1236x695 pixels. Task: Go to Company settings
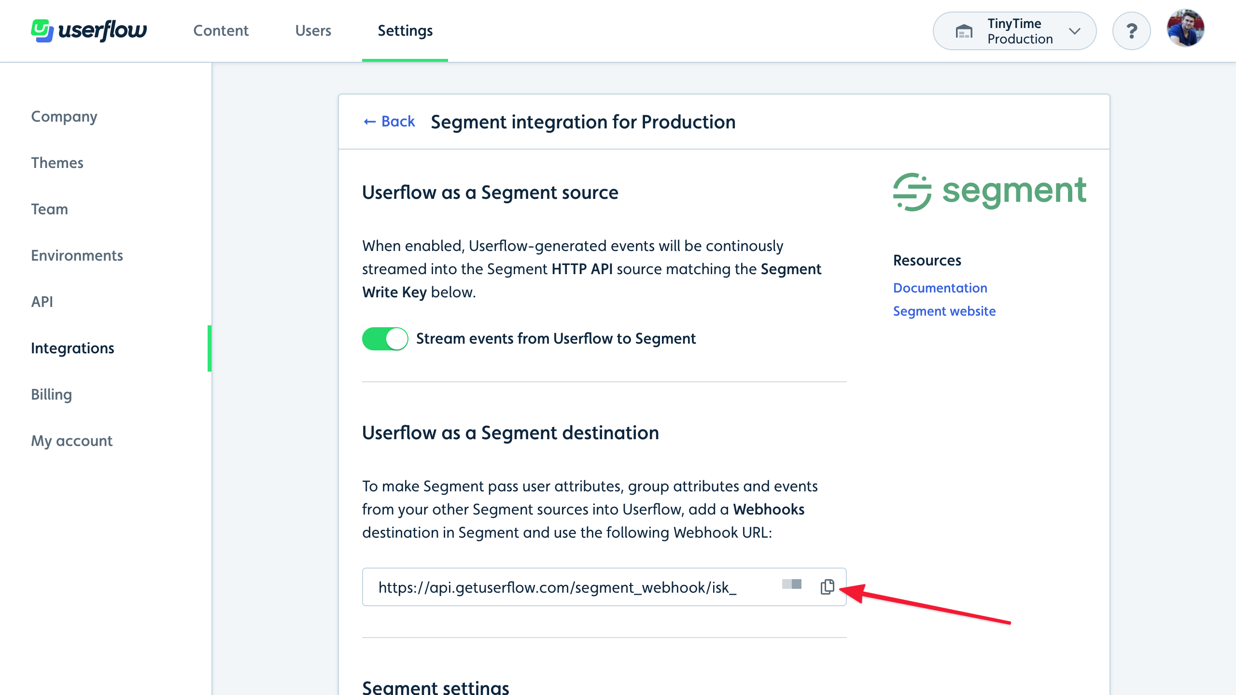[x=64, y=116]
